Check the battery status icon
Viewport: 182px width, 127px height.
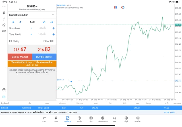[x=178, y=2]
